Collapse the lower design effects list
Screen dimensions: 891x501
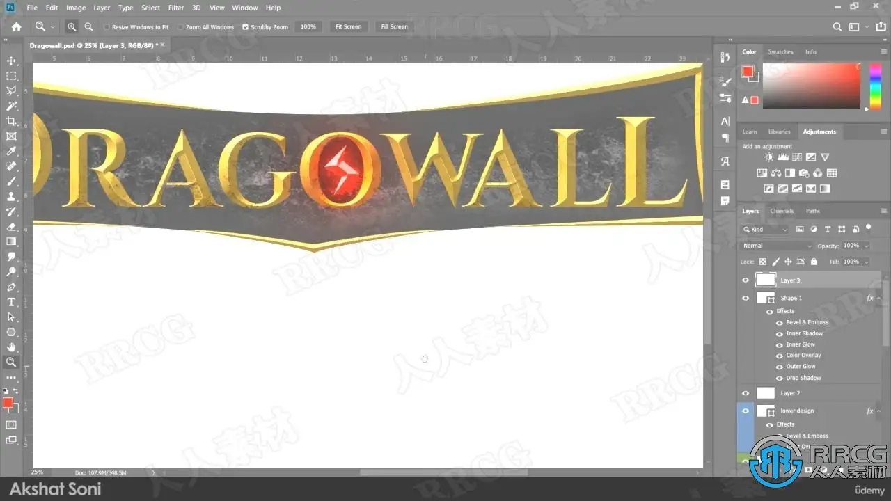click(878, 411)
